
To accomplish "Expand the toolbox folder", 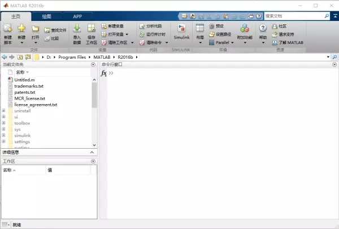I will tap(4, 123).
